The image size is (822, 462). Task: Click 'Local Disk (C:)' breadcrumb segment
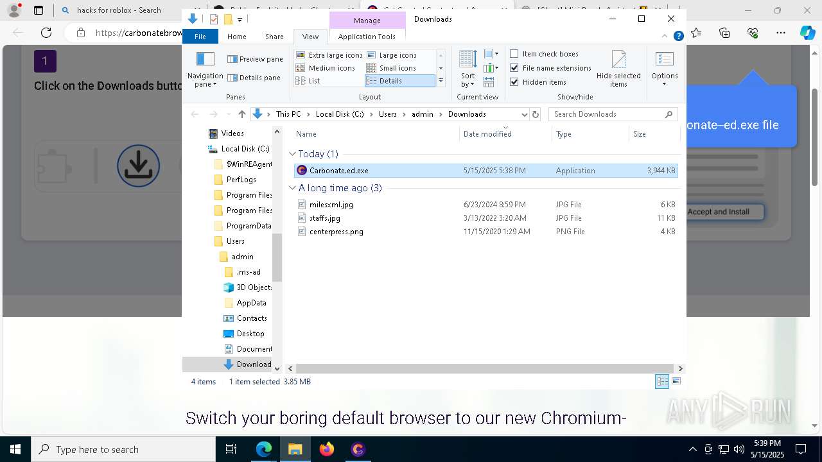pyautogui.click(x=339, y=114)
